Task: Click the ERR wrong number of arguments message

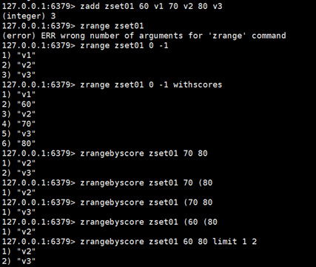Action: click(144, 36)
